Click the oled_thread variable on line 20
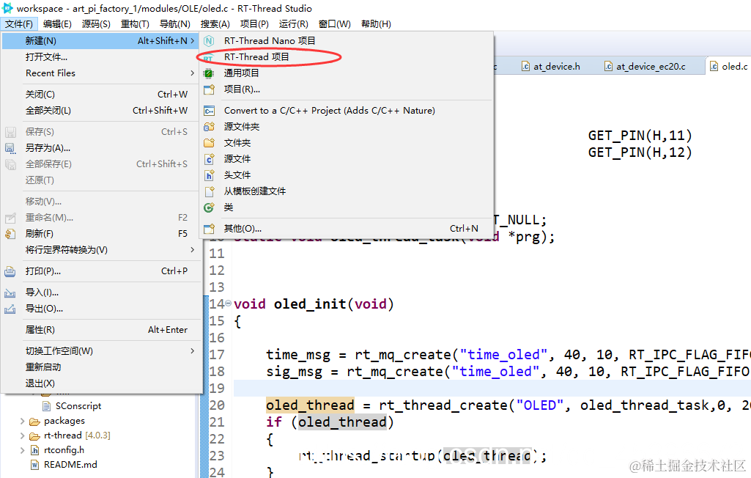 310,405
